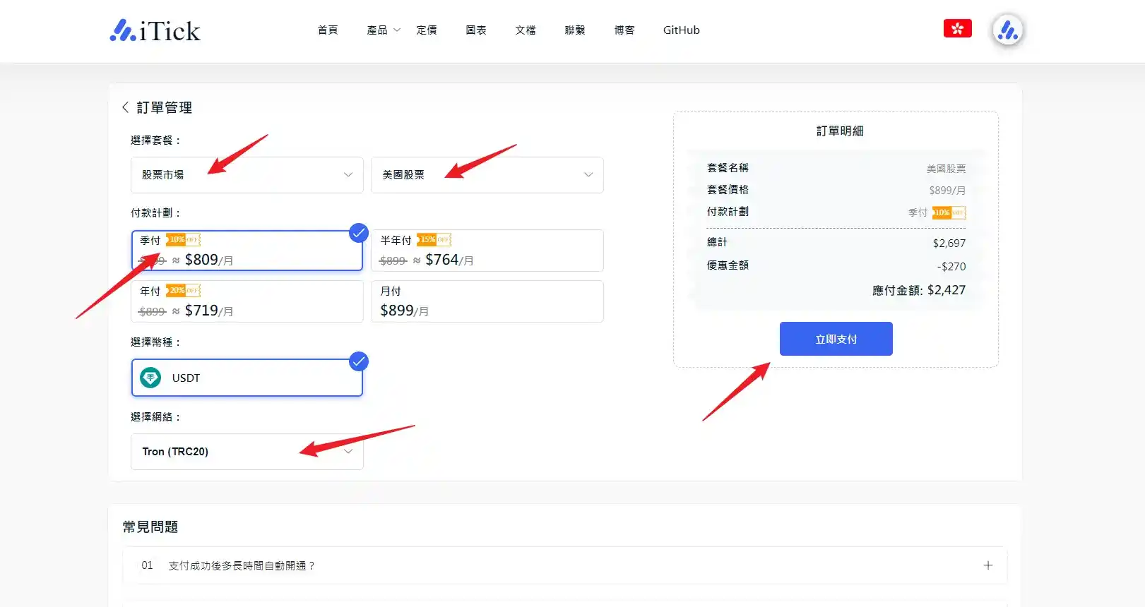The width and height of the screenshot is (1145, 607).
Task: Click the back arrow beside 訂單管理
Action: pyautogui.click(x=125, y=107)
